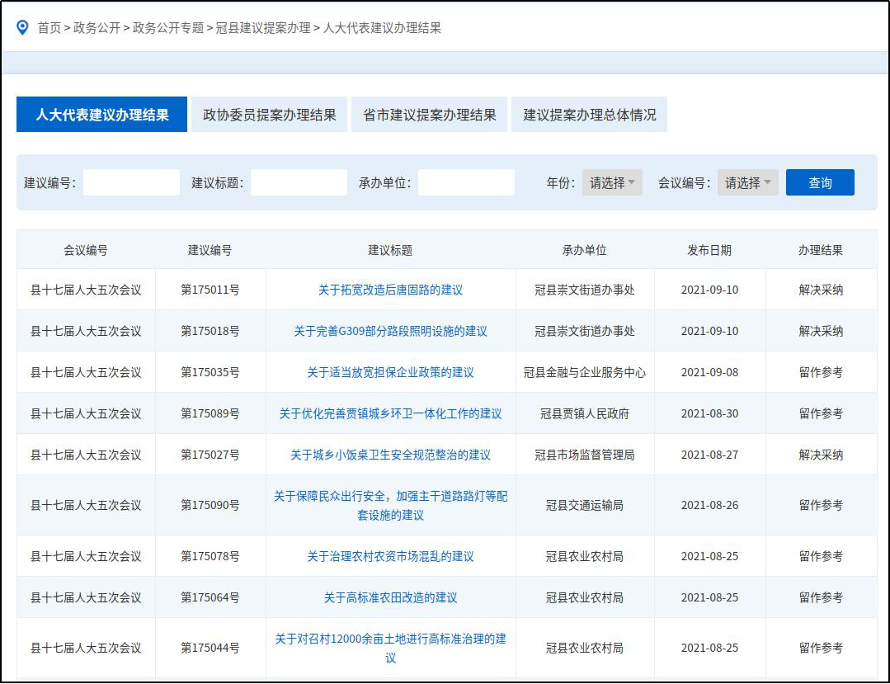Click the 建议标题 column header
Viewport: 890px width, 684px height.
coord(390,250)
